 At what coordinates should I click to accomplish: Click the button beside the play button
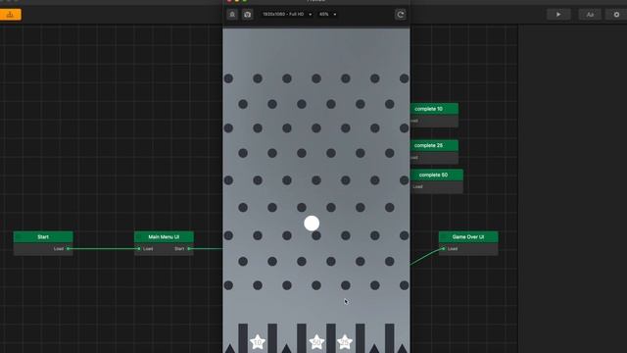point(590,15)
